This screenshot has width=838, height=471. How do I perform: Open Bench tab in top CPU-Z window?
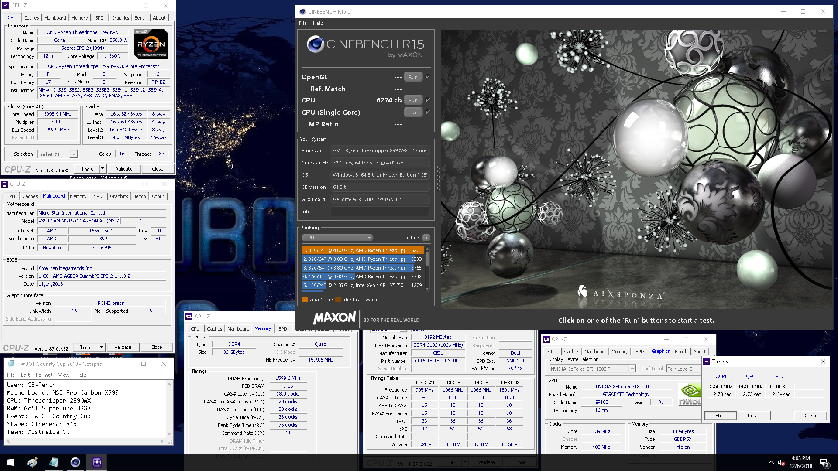click(x=141, y=18)
